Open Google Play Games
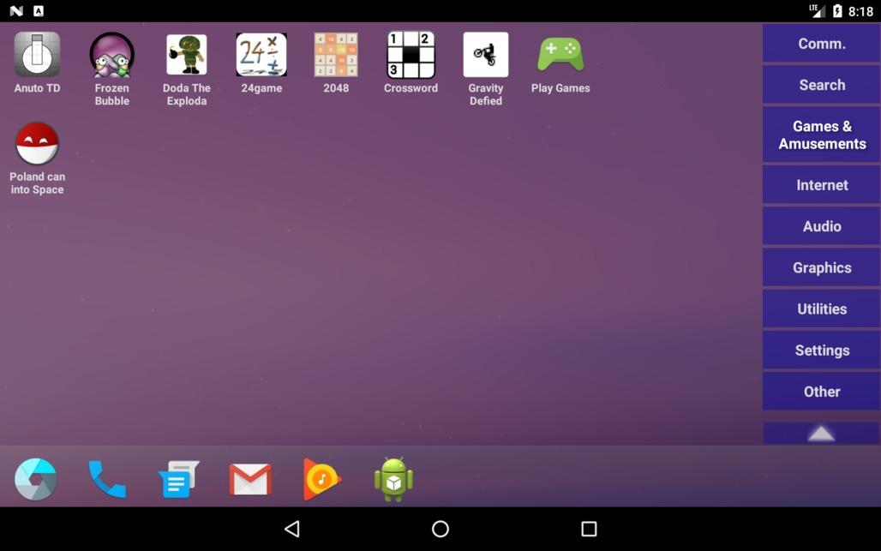This screenshot has height=551, width=881. pos(560,56)
